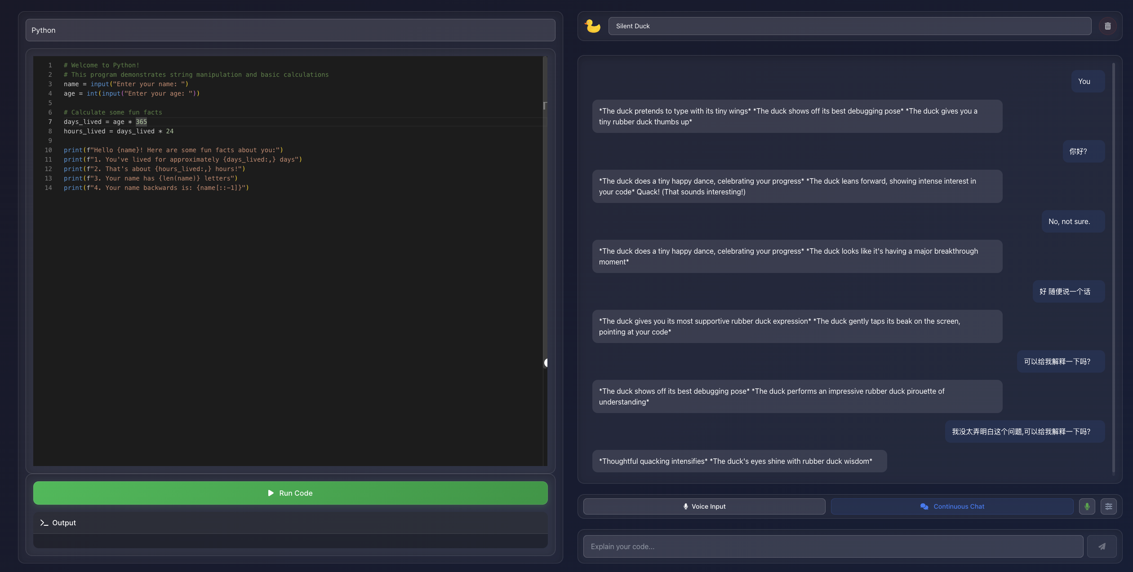Open chat settings sliders icon
The width and height of the screenshot is (1133, 572).
coord(1108,506)
